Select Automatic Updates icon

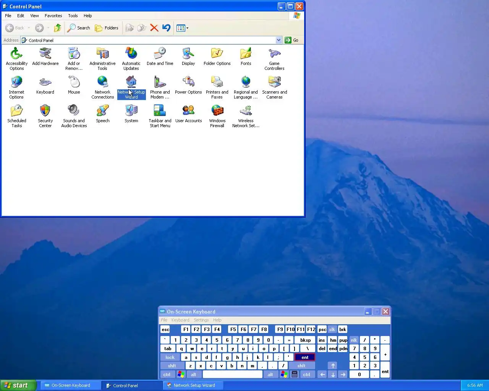[131, 58]
